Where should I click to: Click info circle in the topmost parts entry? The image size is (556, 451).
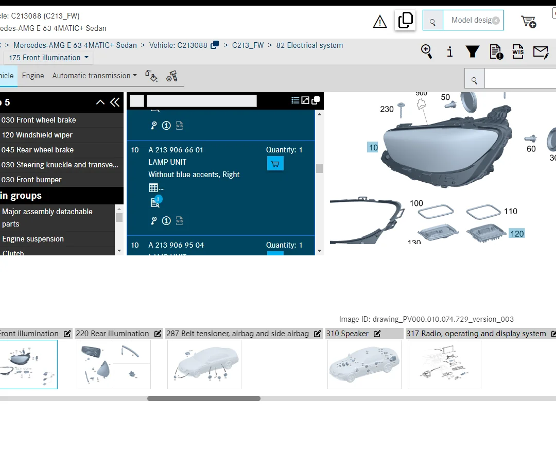pos(166,126)
